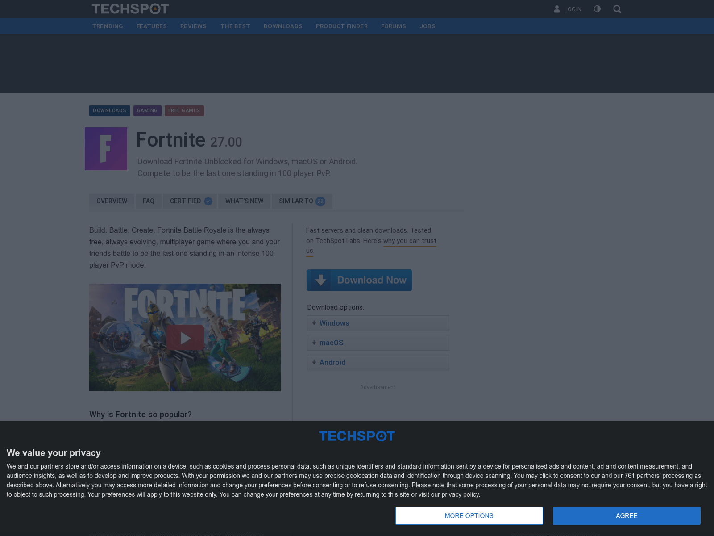Toggle the dark mode contrast icon

(597, 9)
